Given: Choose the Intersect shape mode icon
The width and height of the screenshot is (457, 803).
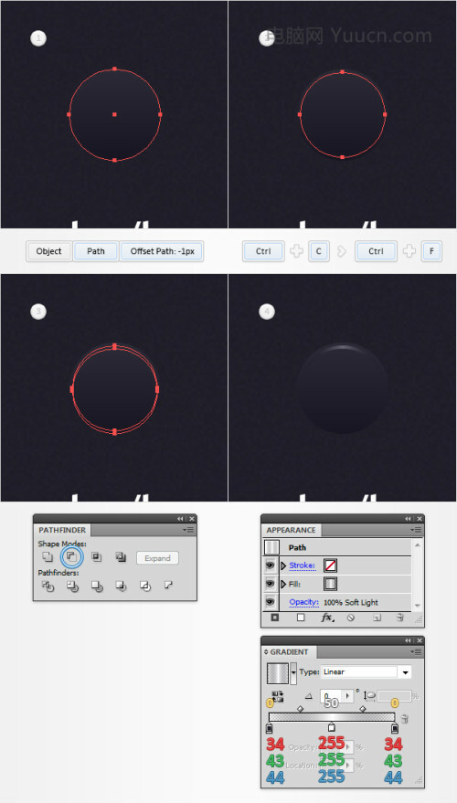Looking at the screenshot, I should (96, 556).
